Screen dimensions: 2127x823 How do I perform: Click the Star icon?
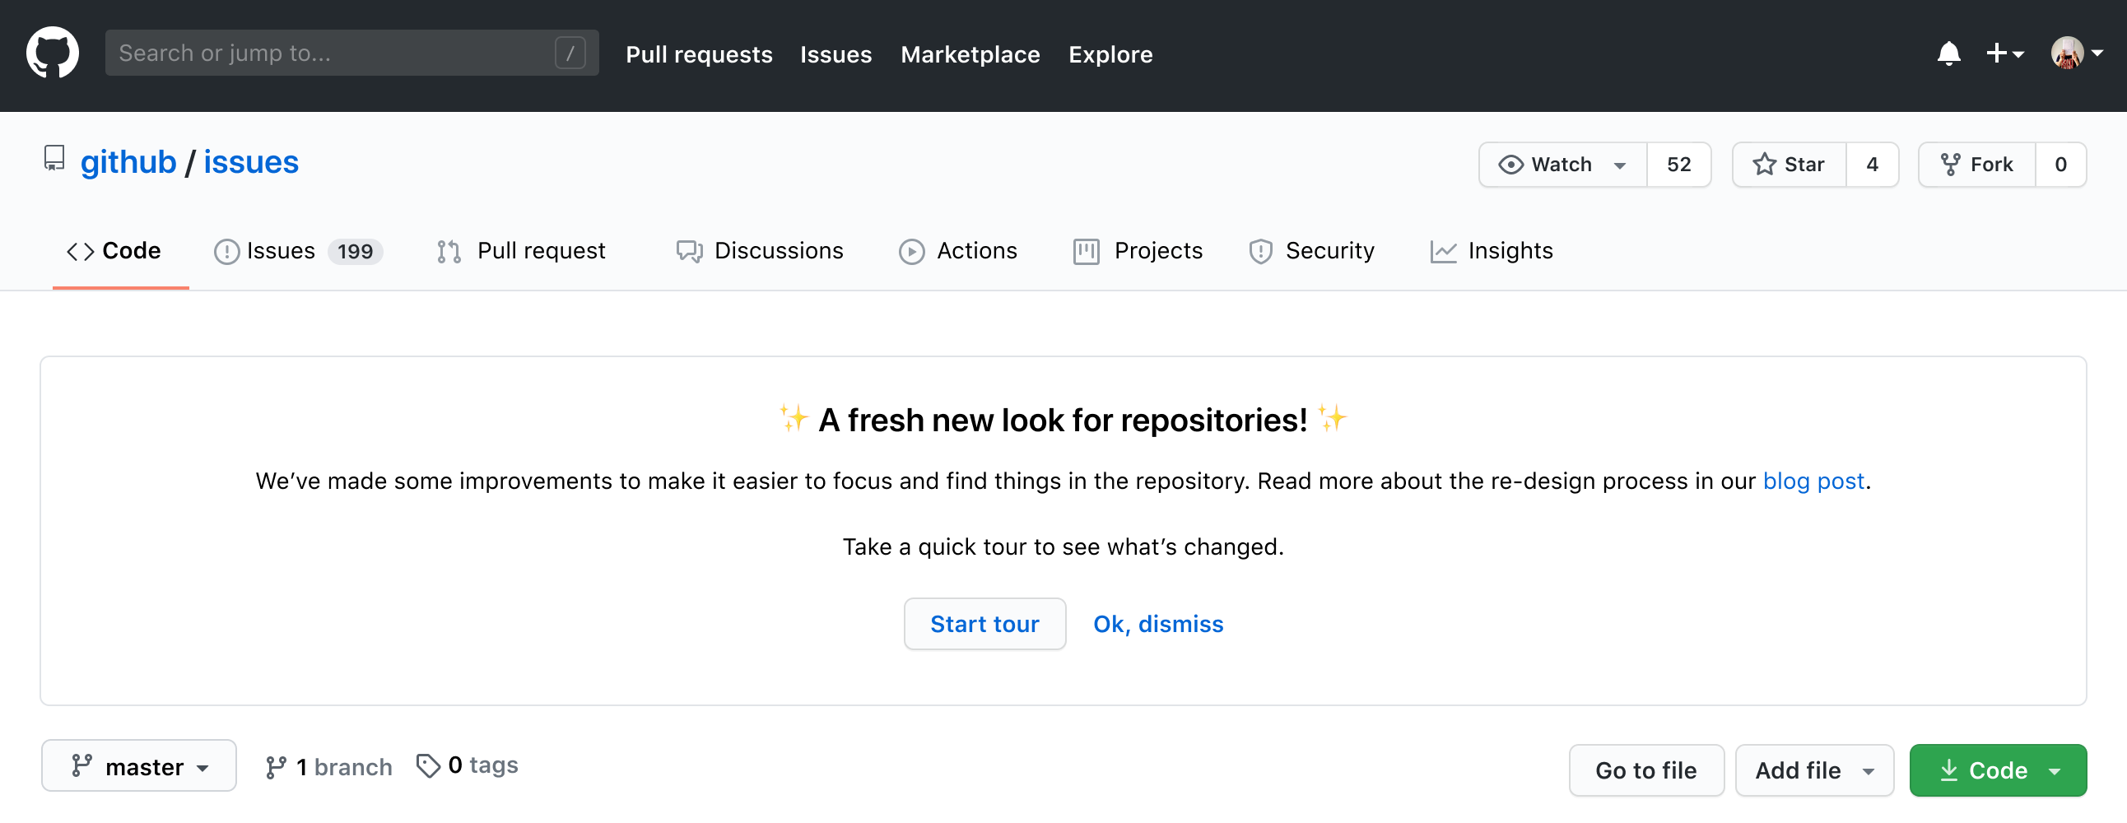click(1765, 165)
